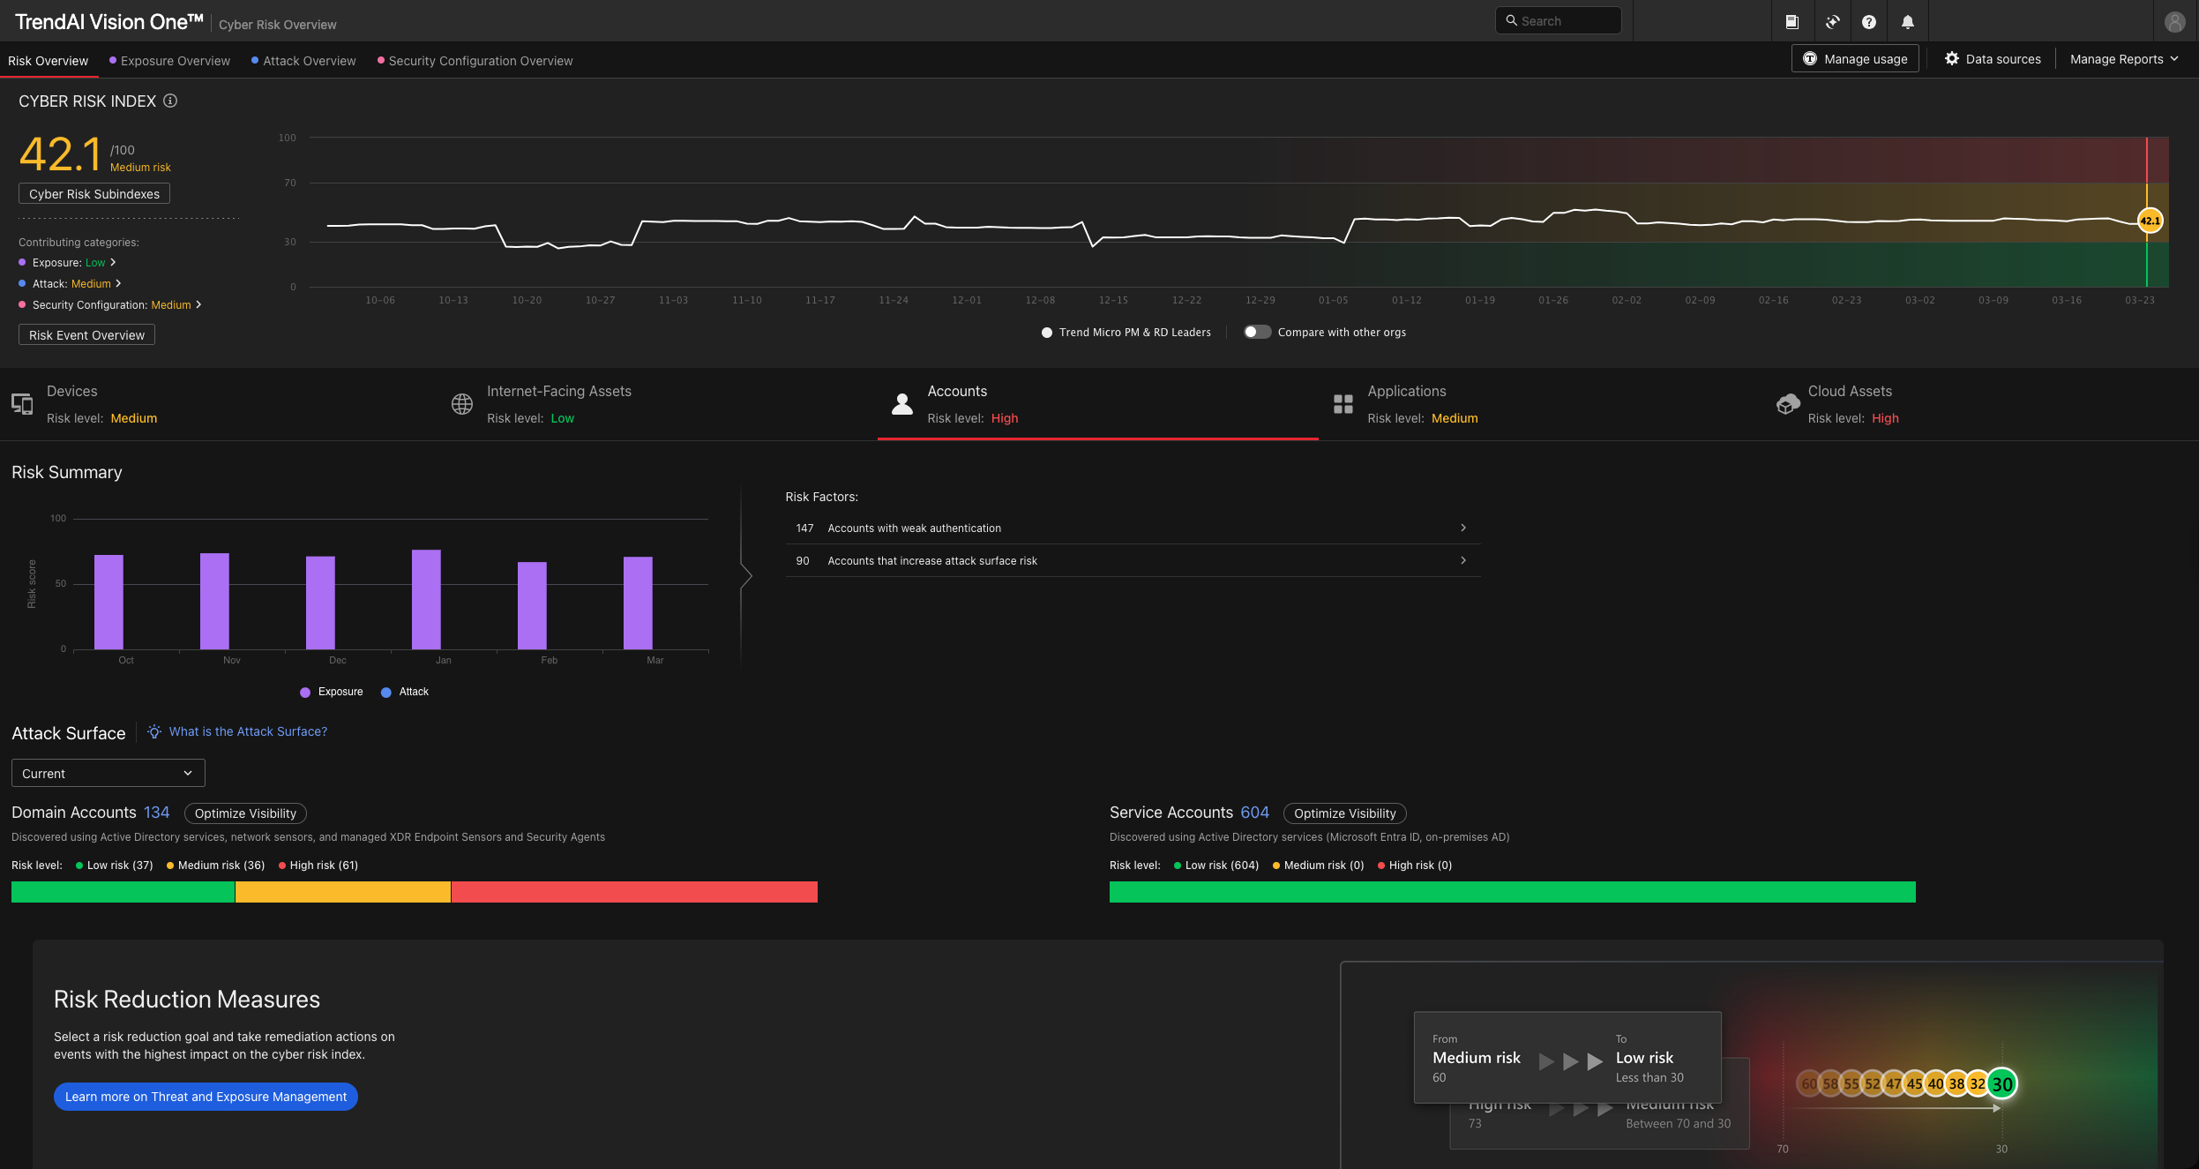The width and height of the screenshot is (2199, 1169).
Task: Switch to Exposure Overview tab
Action: (x=175, y=61)
